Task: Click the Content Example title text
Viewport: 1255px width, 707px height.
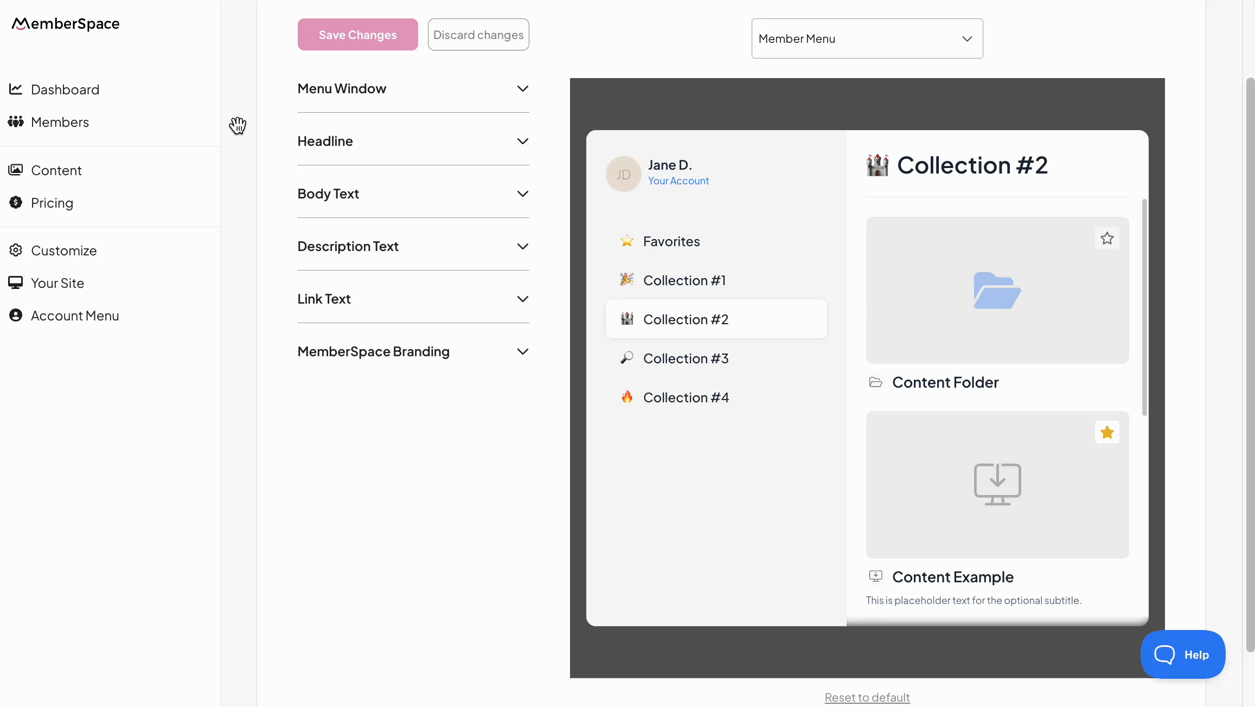Action: pyautogui.click(x=953, y=577)
